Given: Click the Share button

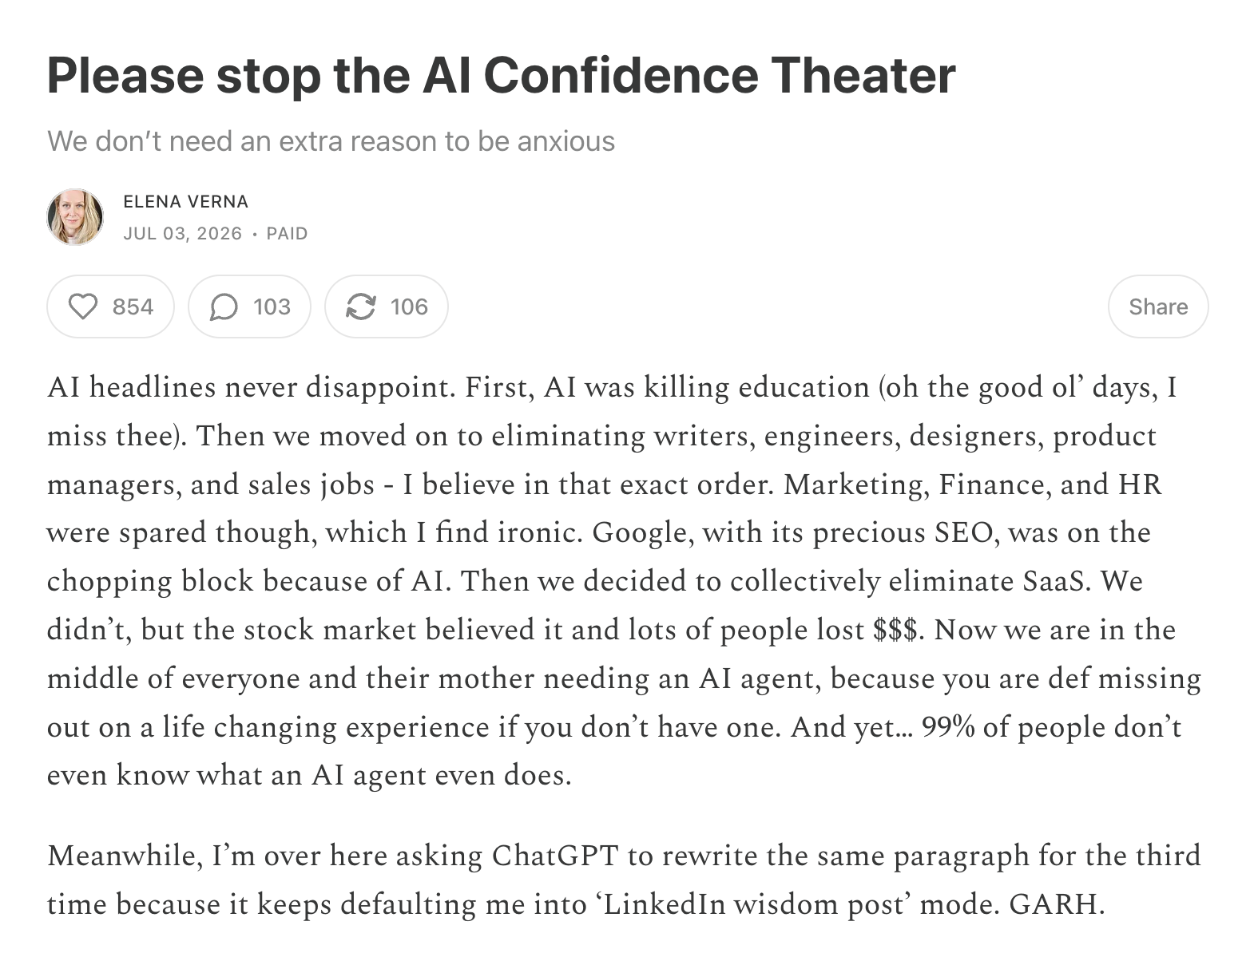Looking at the screenshot, I should pos(1158,306).
